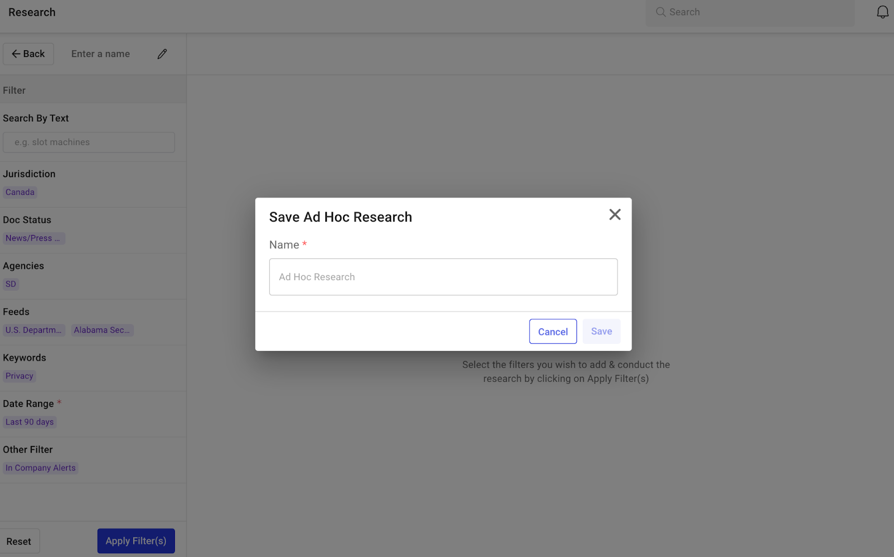Click the Apply Filter(s) button

136,541
